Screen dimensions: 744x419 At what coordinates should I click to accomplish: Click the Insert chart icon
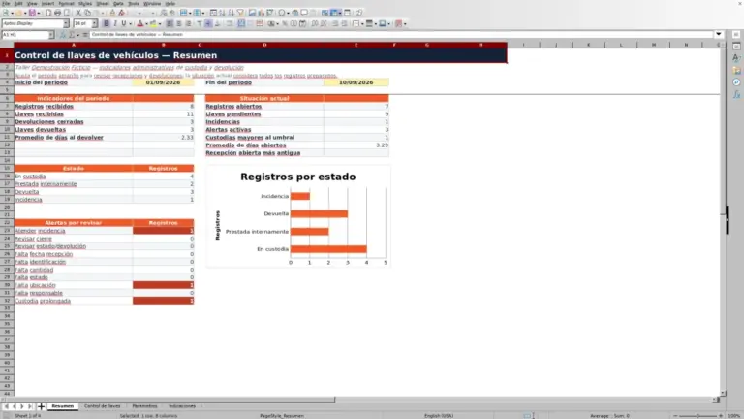pyautogui.click(x=261, y=13)
